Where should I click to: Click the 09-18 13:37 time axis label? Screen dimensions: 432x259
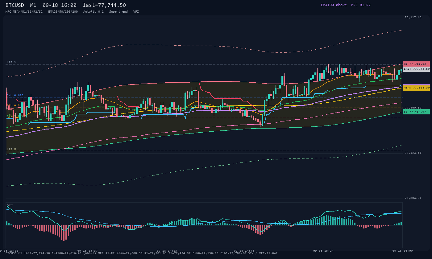(87, 251)
